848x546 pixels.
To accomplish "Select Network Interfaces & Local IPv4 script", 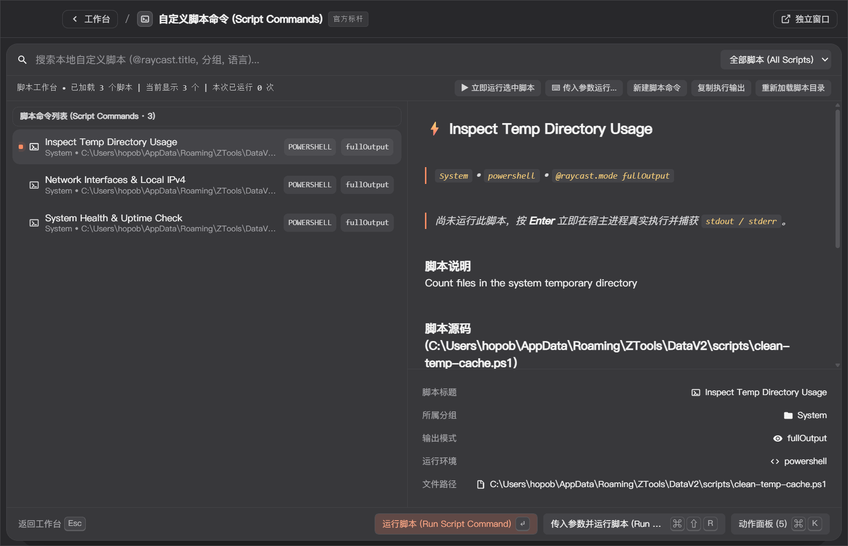I will [x=207, y=185].
